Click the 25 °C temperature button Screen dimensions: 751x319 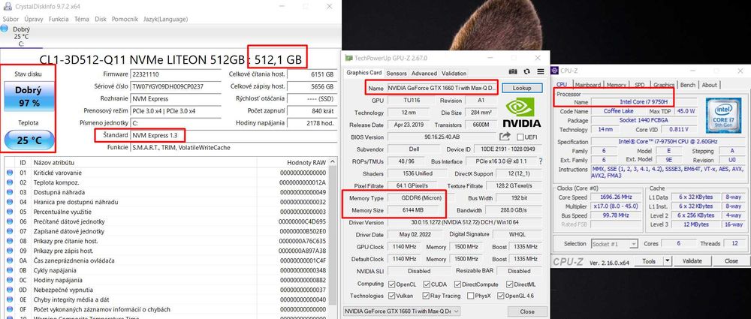point(29,141)
